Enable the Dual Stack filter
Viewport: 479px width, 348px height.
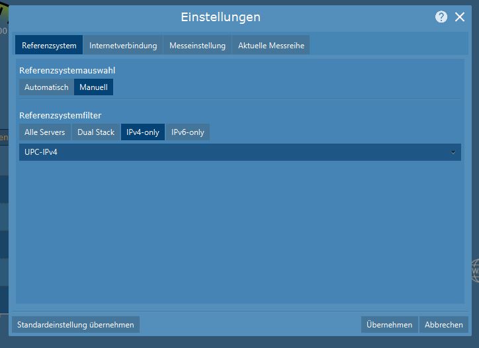click(x=96, y=132)
